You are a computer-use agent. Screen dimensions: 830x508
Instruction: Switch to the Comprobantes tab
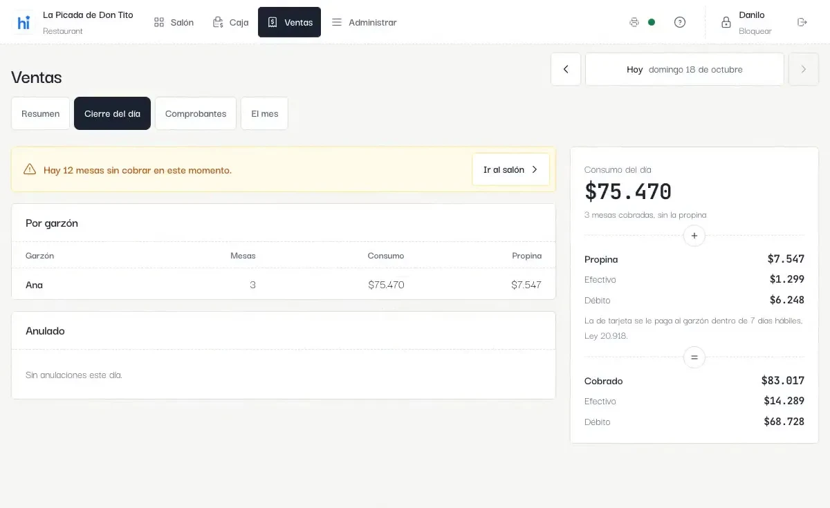pos(196,113)
